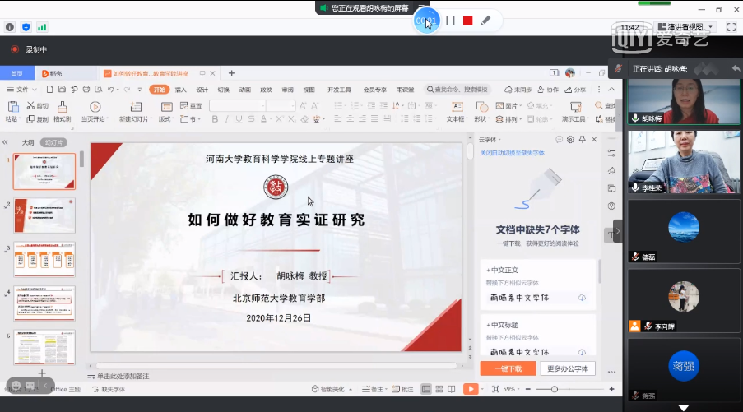Close the 如何做好教育 document tab
Image resolution: width=743 pixels, height=412 pixels.
[213, 73]
